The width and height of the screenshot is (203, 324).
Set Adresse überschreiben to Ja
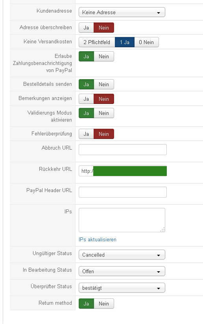pos(86,28)
